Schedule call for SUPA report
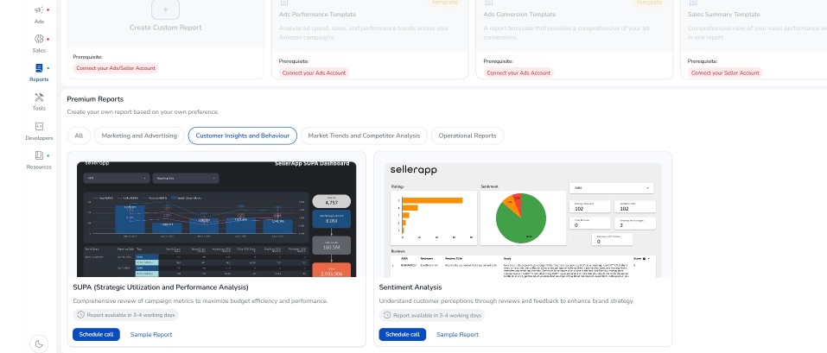 [96, 335]
